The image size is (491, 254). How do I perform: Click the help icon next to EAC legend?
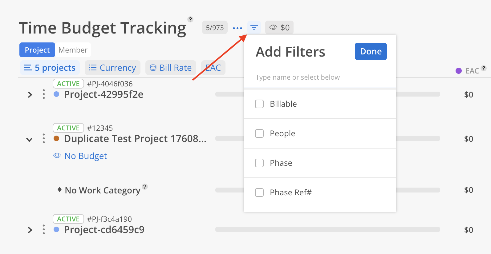pos(484,68)
